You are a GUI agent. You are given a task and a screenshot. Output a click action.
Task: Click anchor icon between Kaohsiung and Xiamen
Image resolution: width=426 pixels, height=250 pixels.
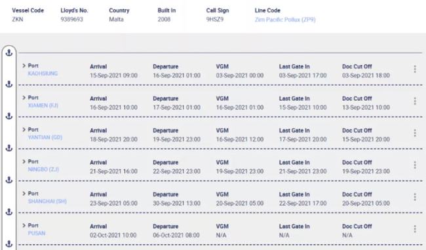[x=9, y=84]
